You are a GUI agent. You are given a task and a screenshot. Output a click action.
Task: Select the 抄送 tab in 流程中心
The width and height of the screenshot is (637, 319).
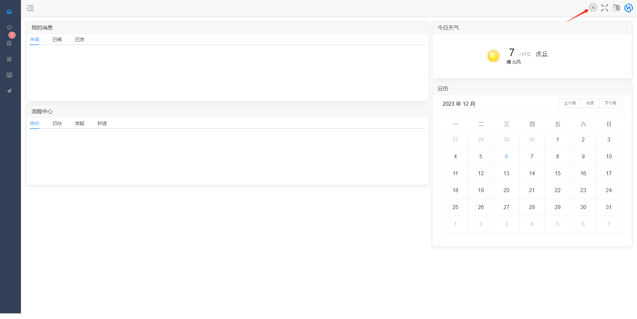pos(102,123)
